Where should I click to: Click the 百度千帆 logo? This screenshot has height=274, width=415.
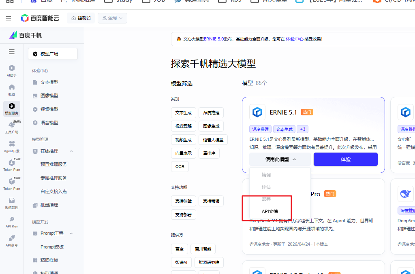coord(26,35)
